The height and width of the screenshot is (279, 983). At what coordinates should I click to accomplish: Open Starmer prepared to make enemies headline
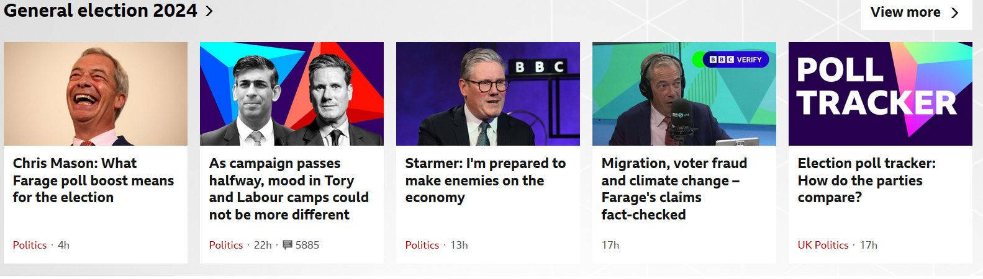(485, 180)
